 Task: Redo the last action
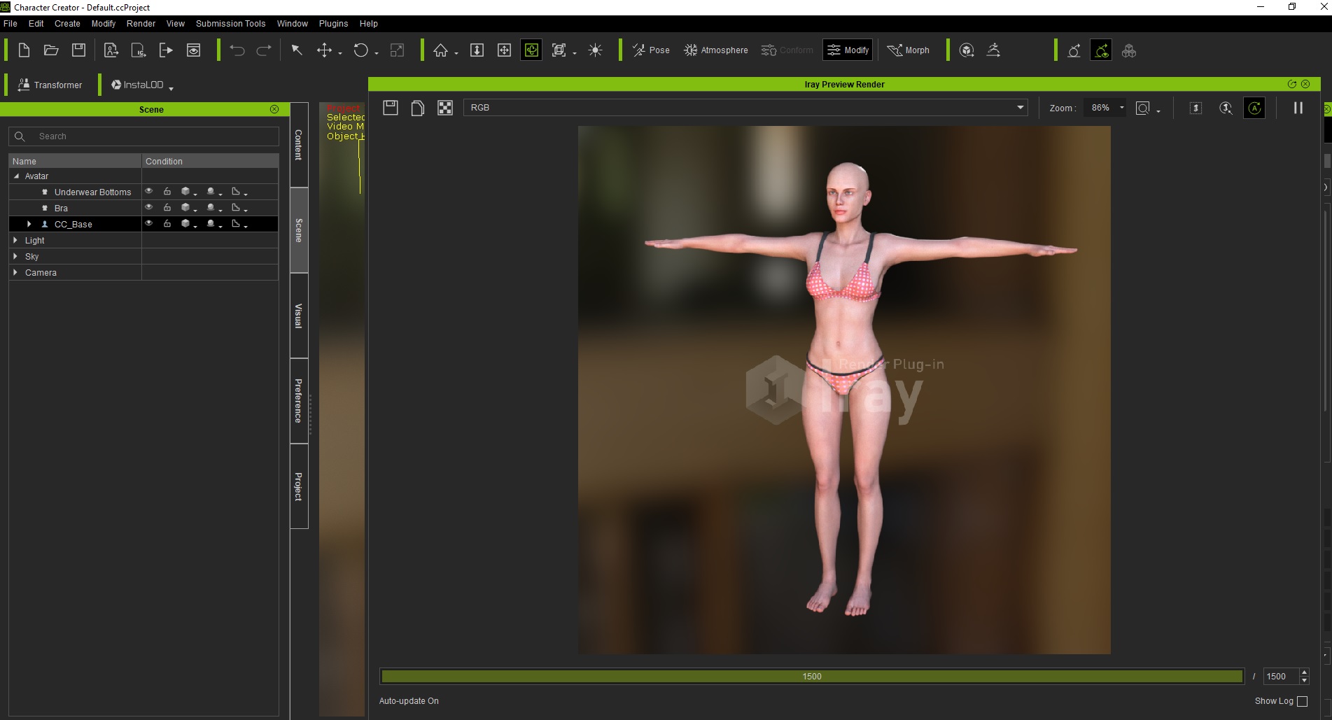tap(264, 50)
